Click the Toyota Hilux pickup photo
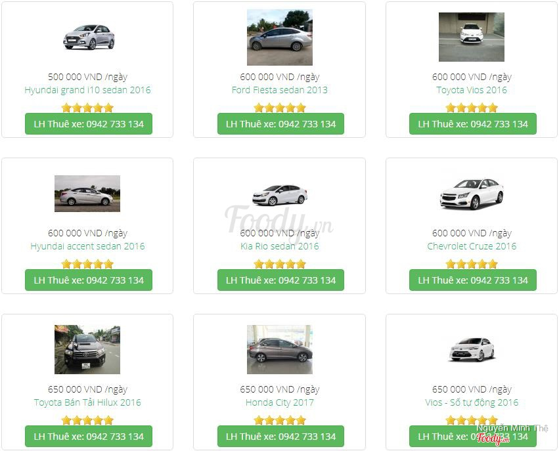 point(87,349)
